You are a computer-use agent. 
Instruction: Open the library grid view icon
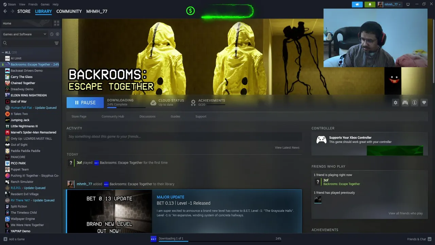(x=56, y=23)
